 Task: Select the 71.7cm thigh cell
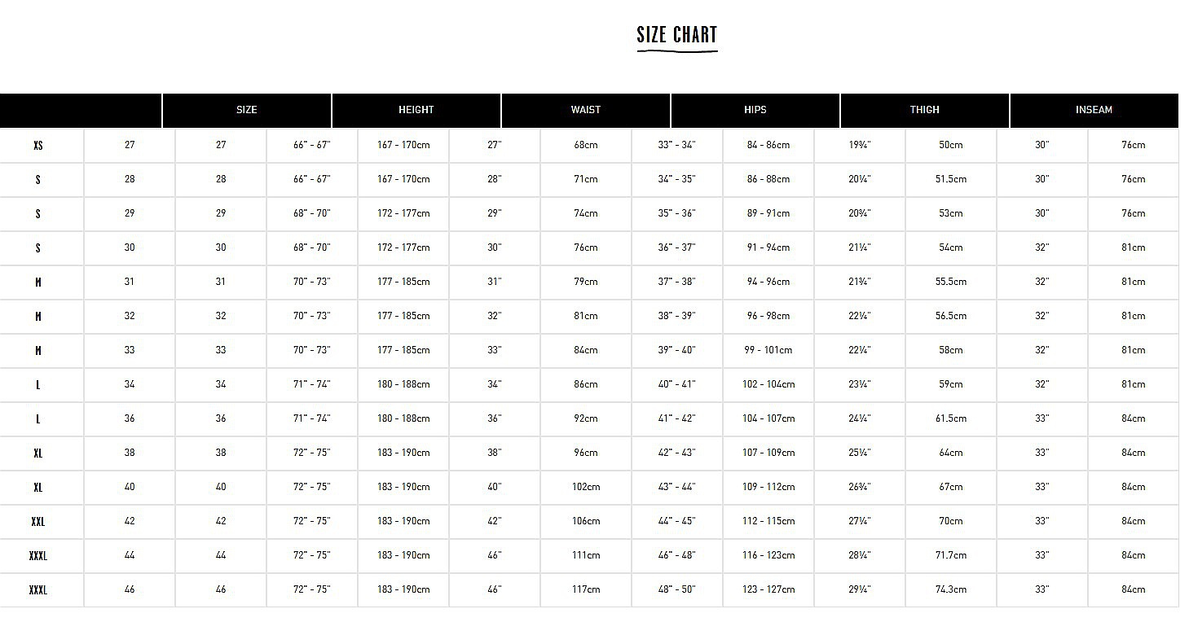(x=951, y=555)
